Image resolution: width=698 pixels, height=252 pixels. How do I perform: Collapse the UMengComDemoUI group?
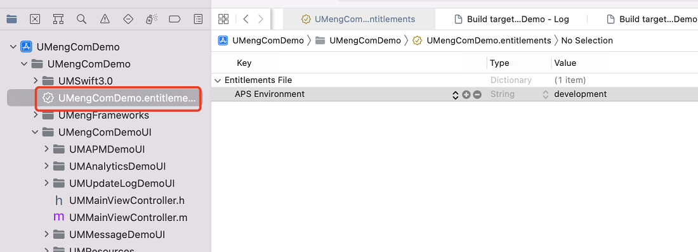(36, 132)
